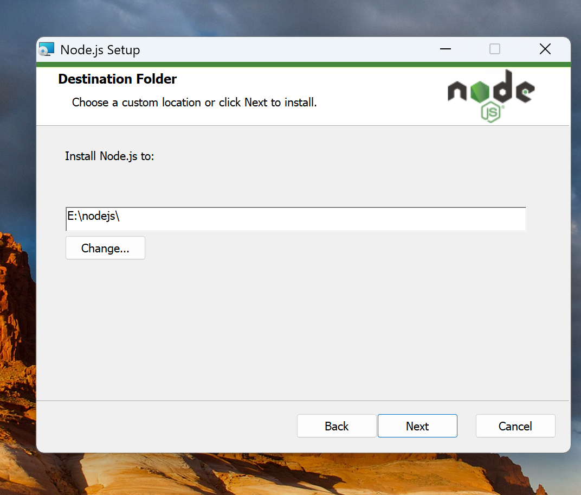Click the Node.js logo in header
This screenshot has width=581, height=495.
coord(491,96)
